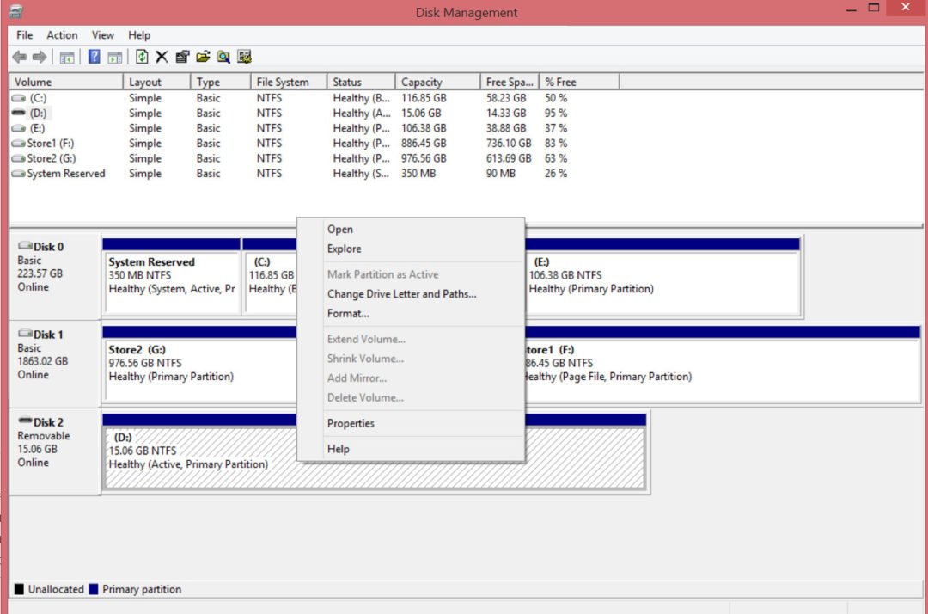Click the Open folder toolbar icon
The image size is (928, 614).
coord(203,57)
